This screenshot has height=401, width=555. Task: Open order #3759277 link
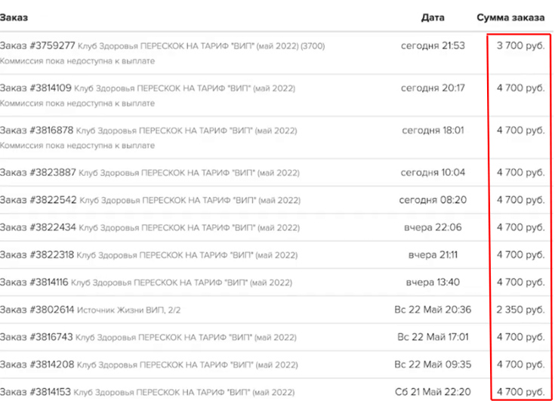coord(38,45)
